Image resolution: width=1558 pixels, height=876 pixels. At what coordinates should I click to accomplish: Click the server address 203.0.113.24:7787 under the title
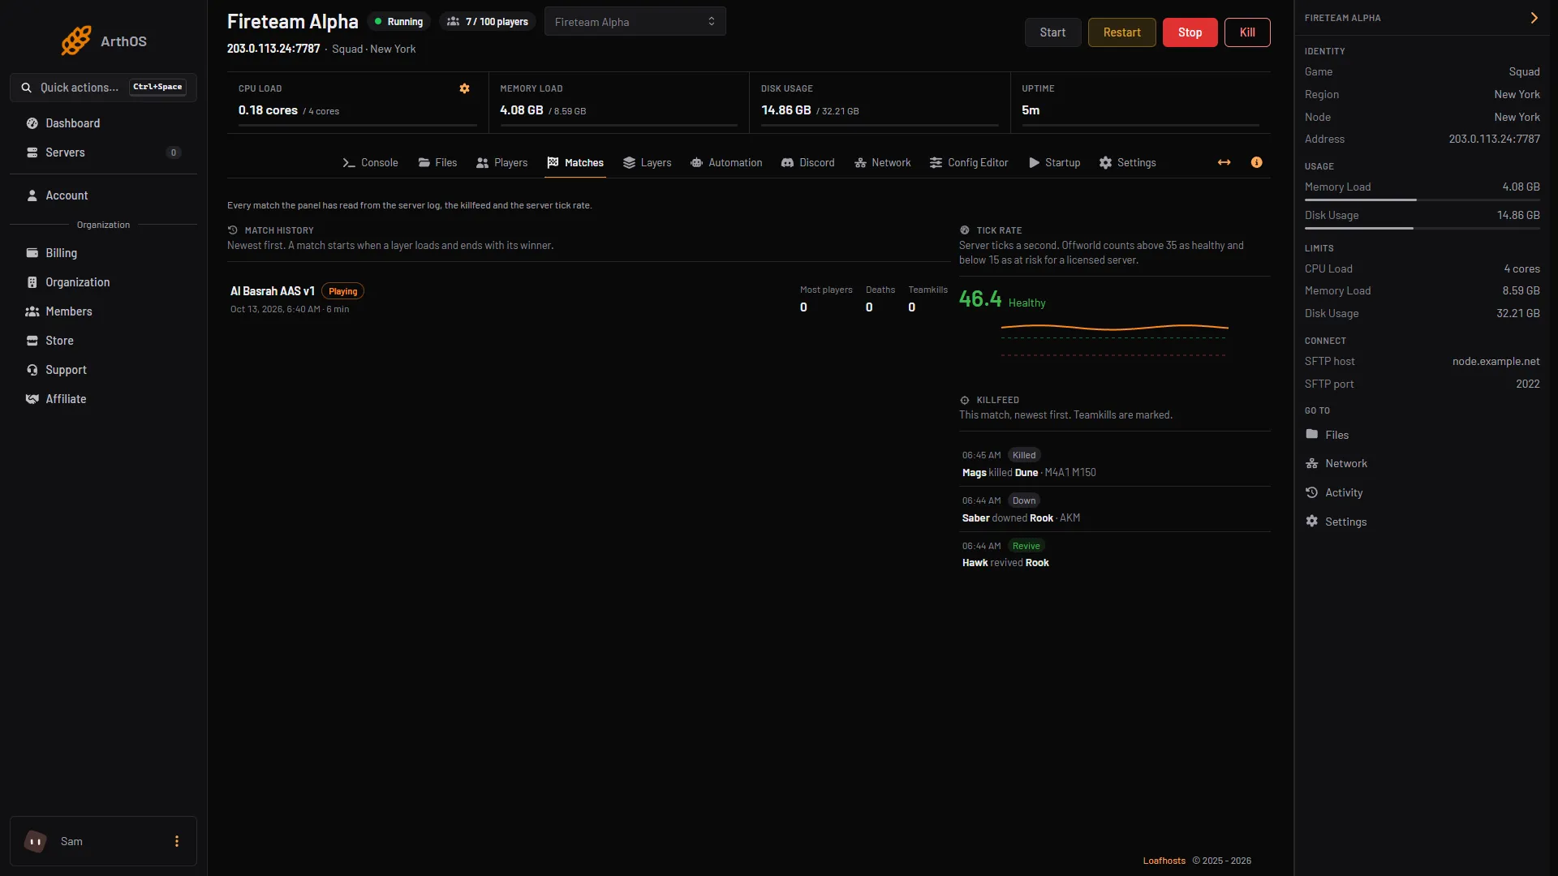(273, 49)
